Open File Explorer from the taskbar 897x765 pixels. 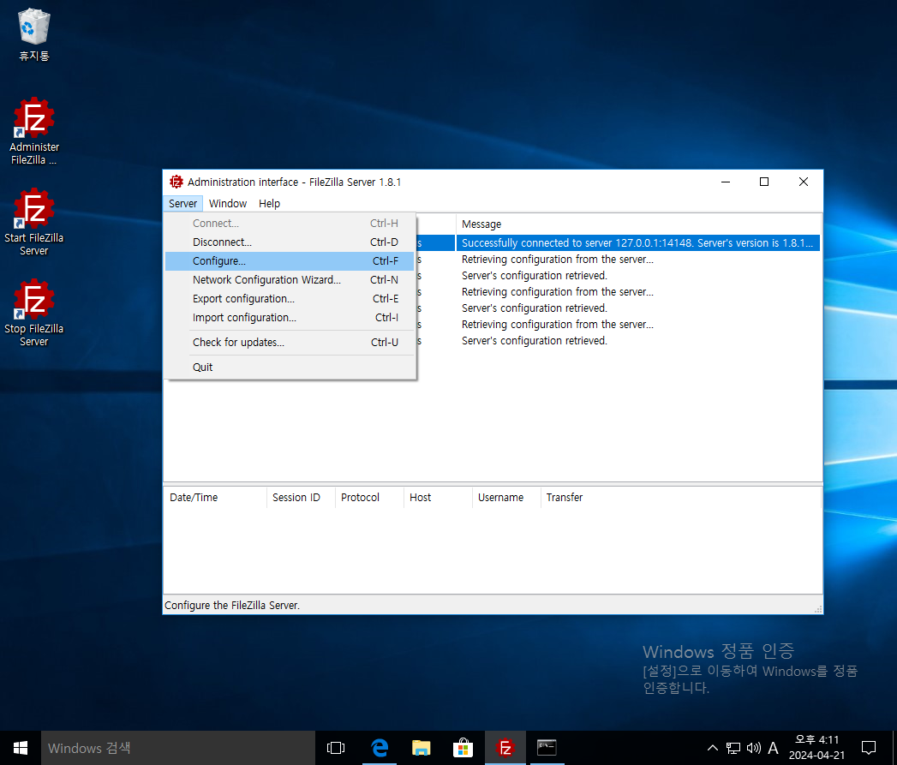421,748
